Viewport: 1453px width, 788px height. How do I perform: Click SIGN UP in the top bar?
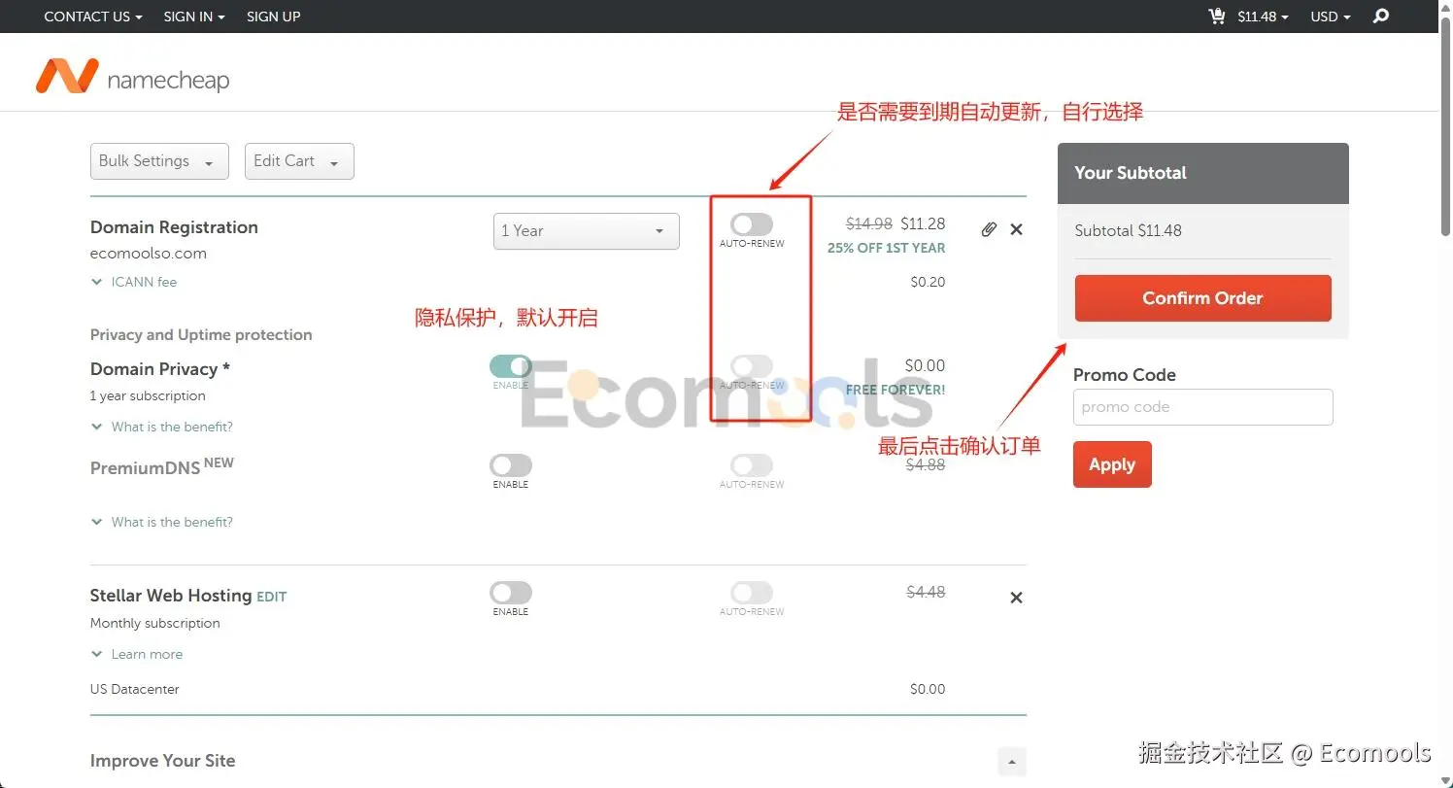[x=273, y=17]
